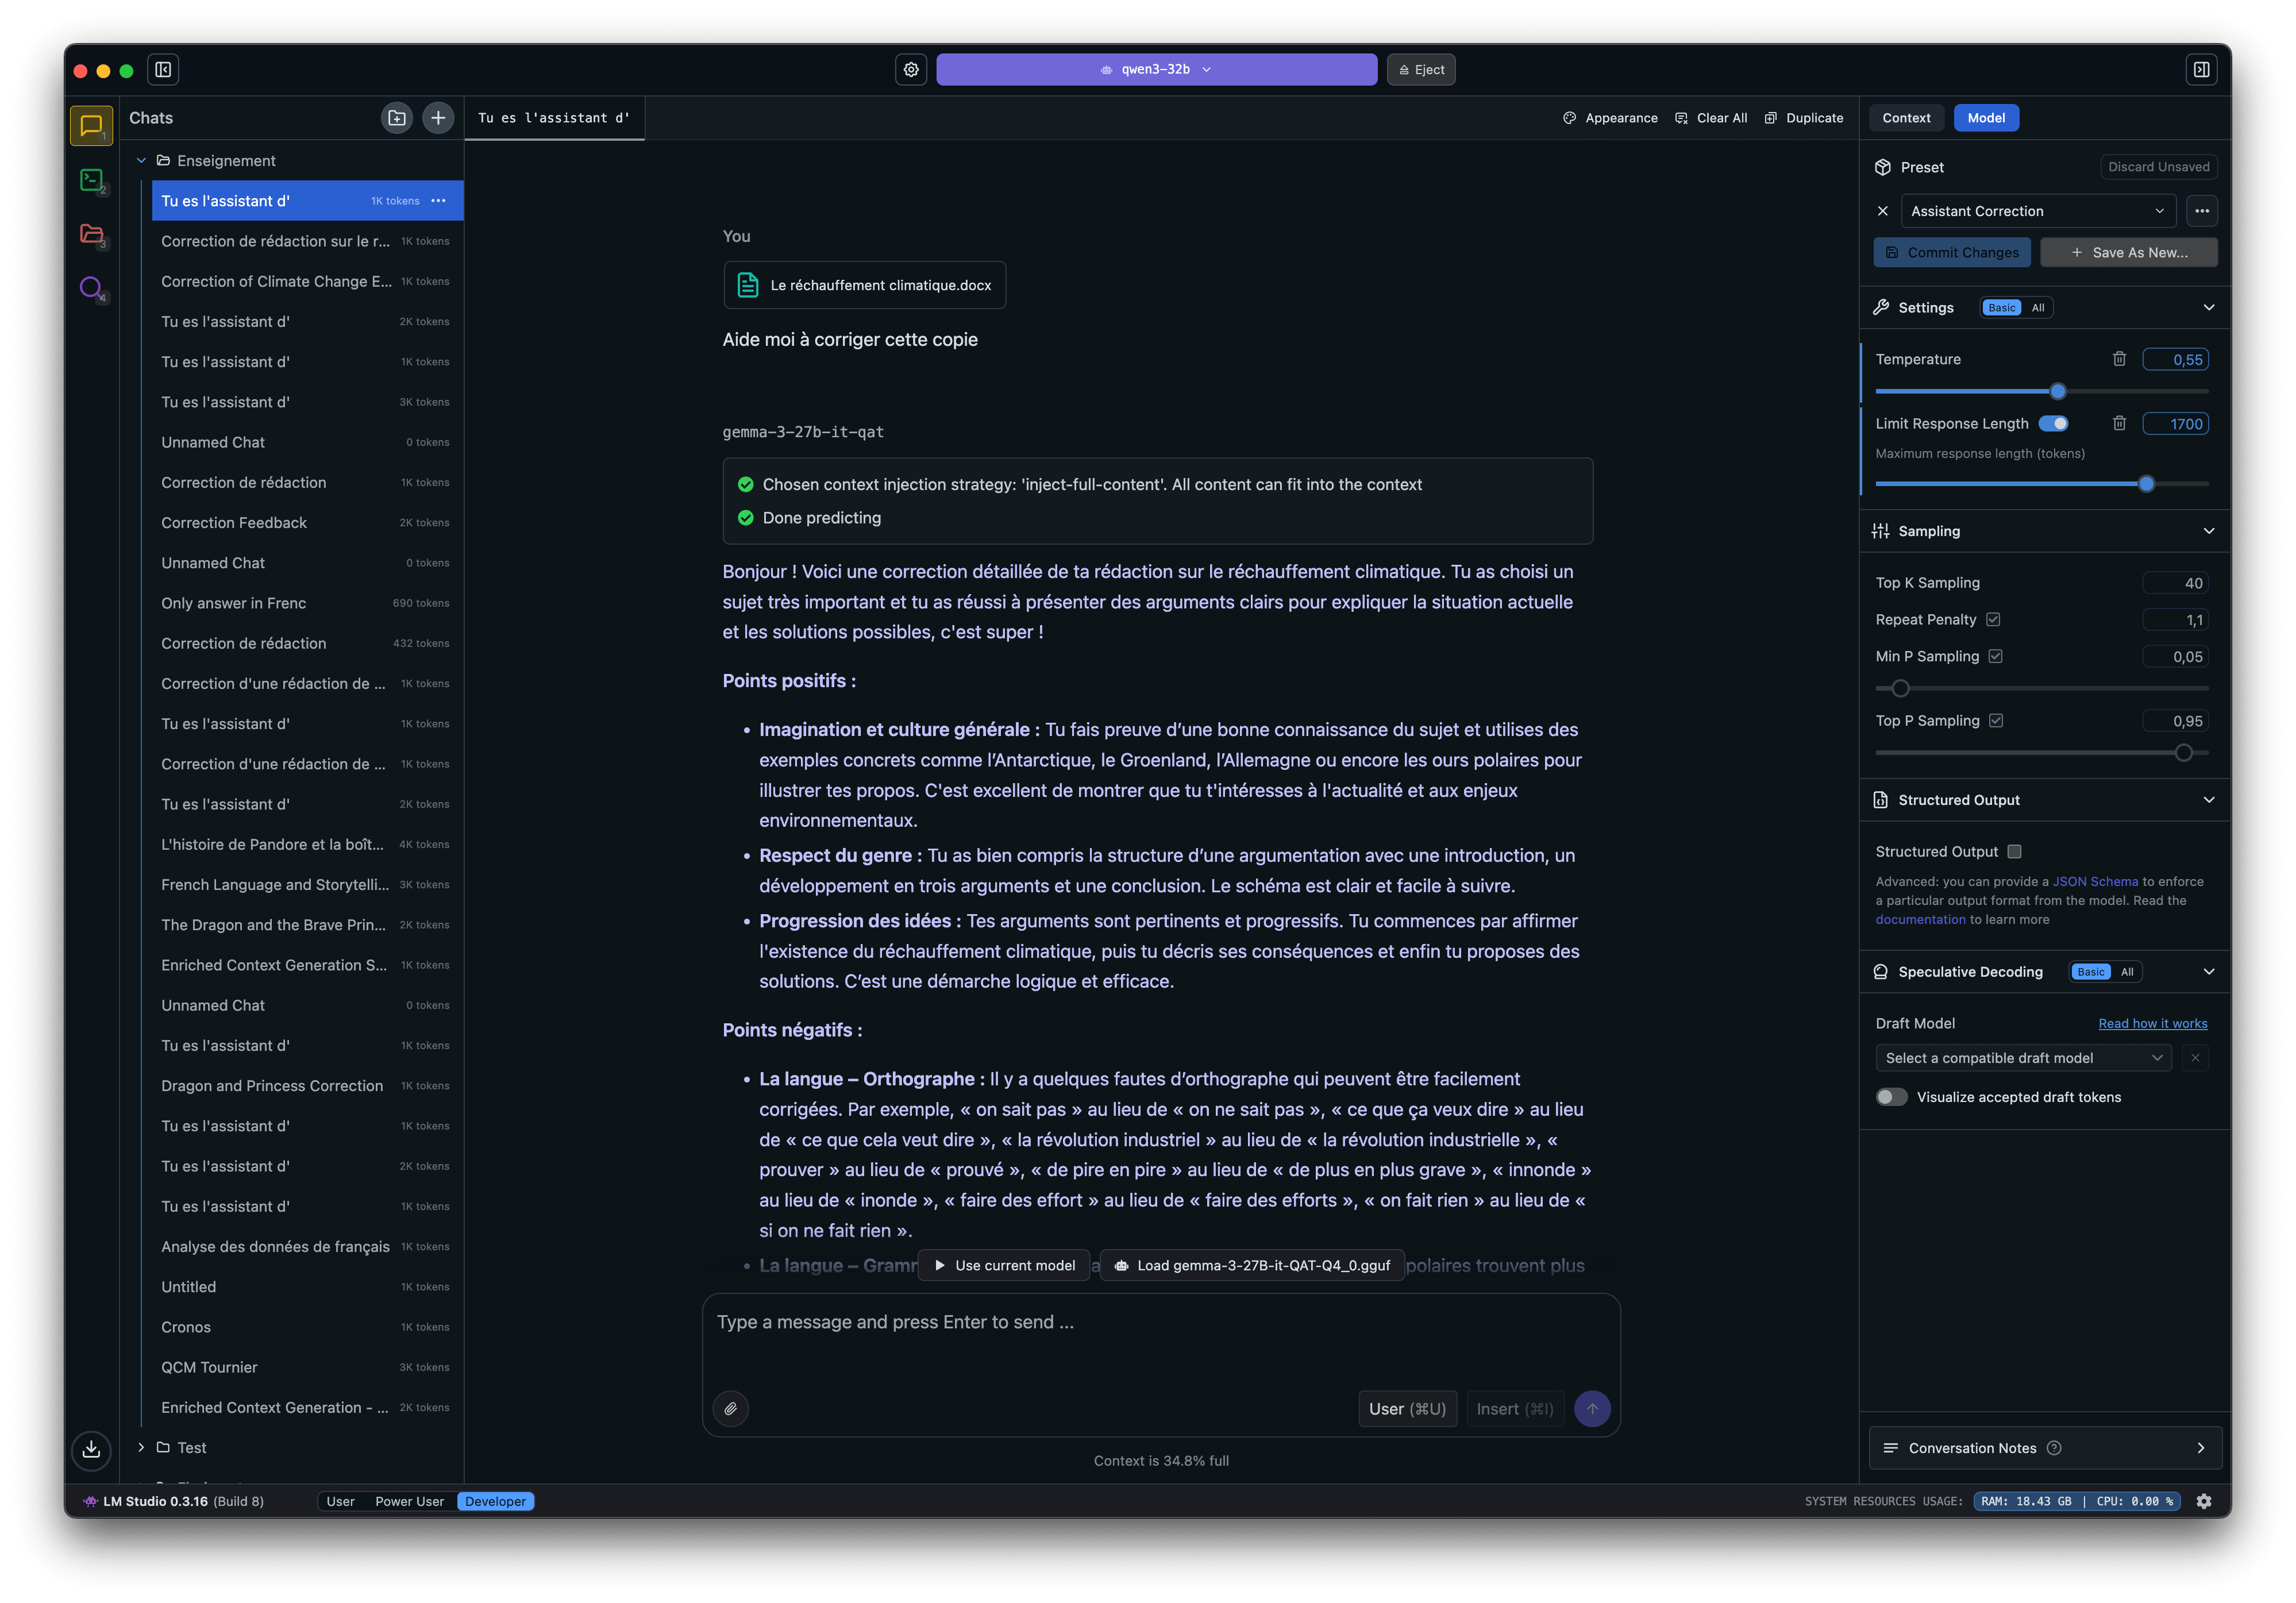Open the qwen3-32b model selector dropdown
The height and width of the screenshot is (1603, 2296).
point(1156,70)
